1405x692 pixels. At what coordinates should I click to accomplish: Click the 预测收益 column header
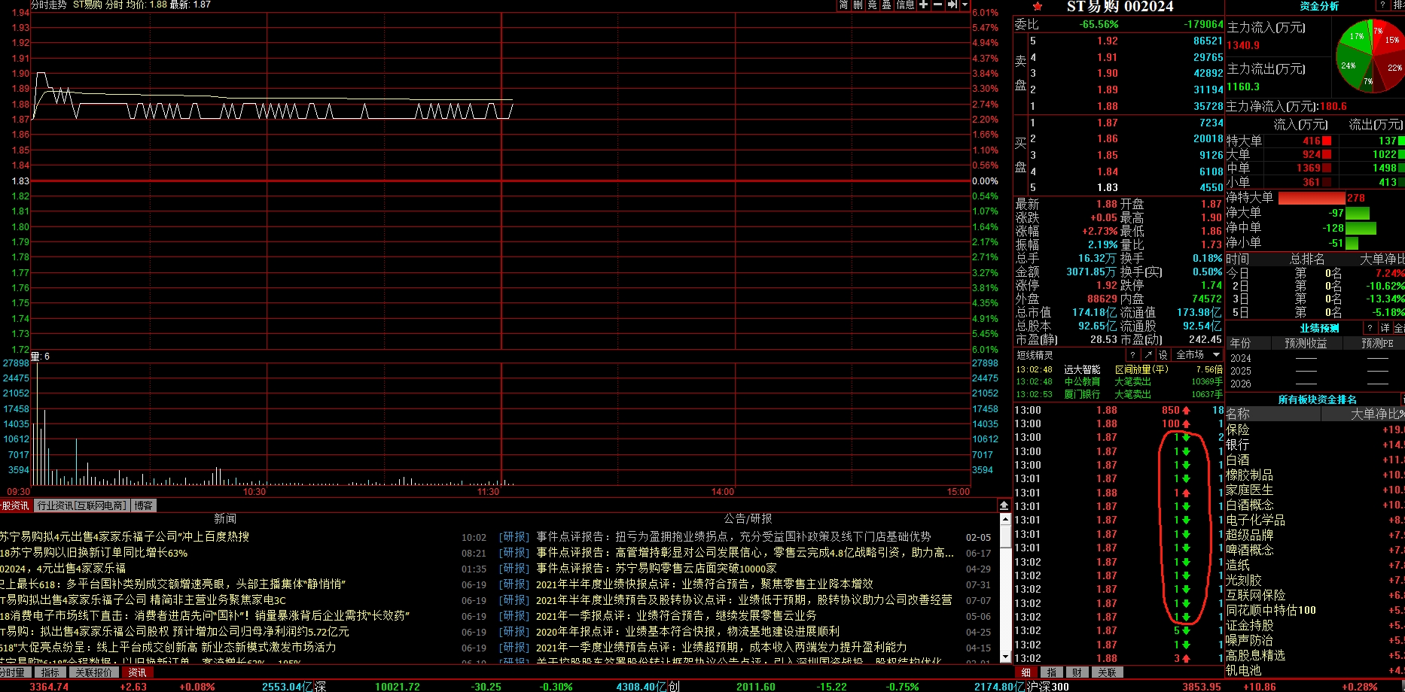click(1306, 343)
